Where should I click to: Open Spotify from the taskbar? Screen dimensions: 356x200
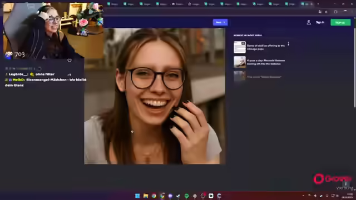click(186, 196)
